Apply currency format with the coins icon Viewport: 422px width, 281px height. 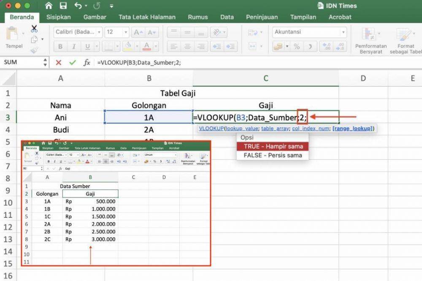click(278, 46)
